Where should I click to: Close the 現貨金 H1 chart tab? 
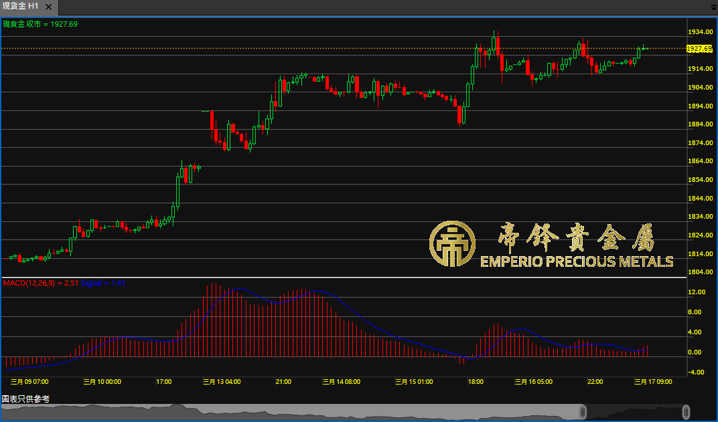[48, 7]
